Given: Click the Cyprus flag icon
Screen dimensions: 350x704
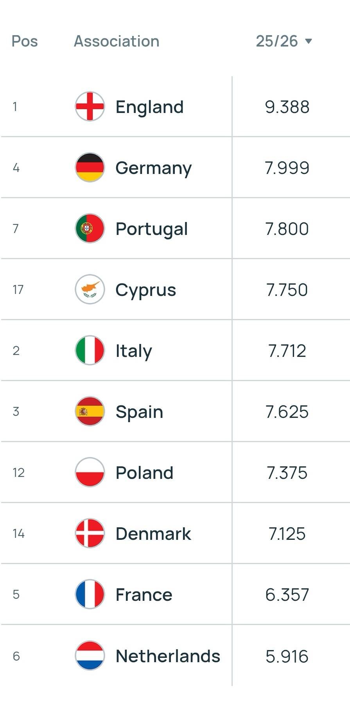Looking at the screenshot, I should (90, 289).
